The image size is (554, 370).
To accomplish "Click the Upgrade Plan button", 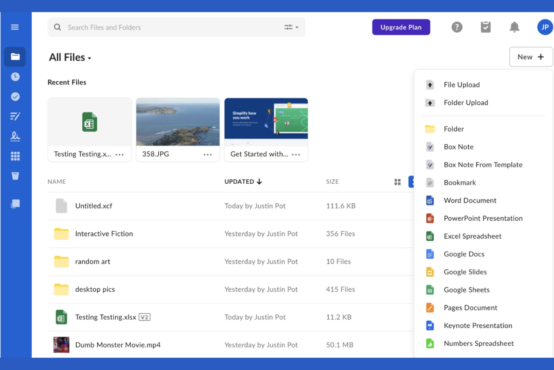I will click(401, 27).
